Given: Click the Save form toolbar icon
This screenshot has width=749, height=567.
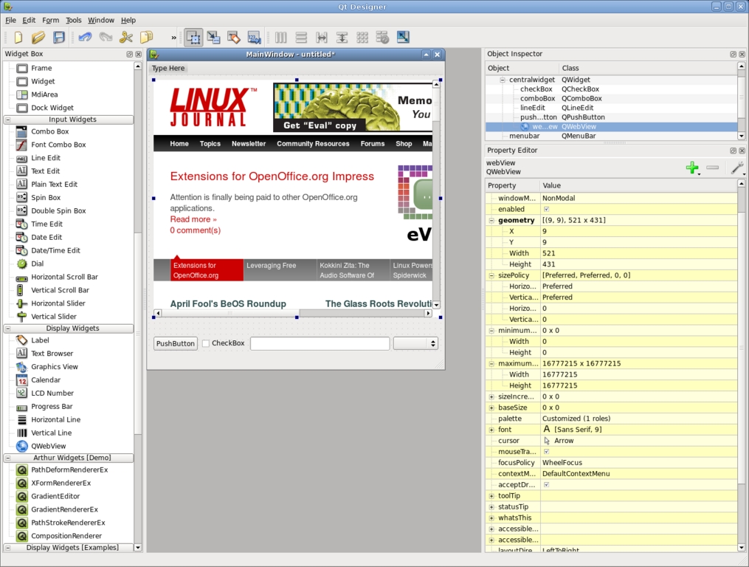Looking at the screenshot, I should tap(59, 38).
